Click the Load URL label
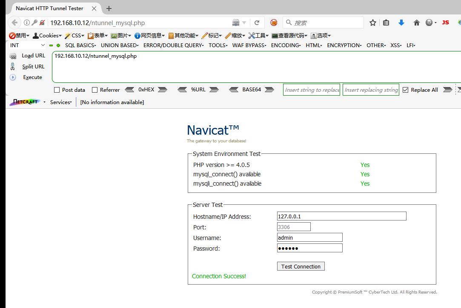This screenshot has height=308, width=461. pos(34,56)
